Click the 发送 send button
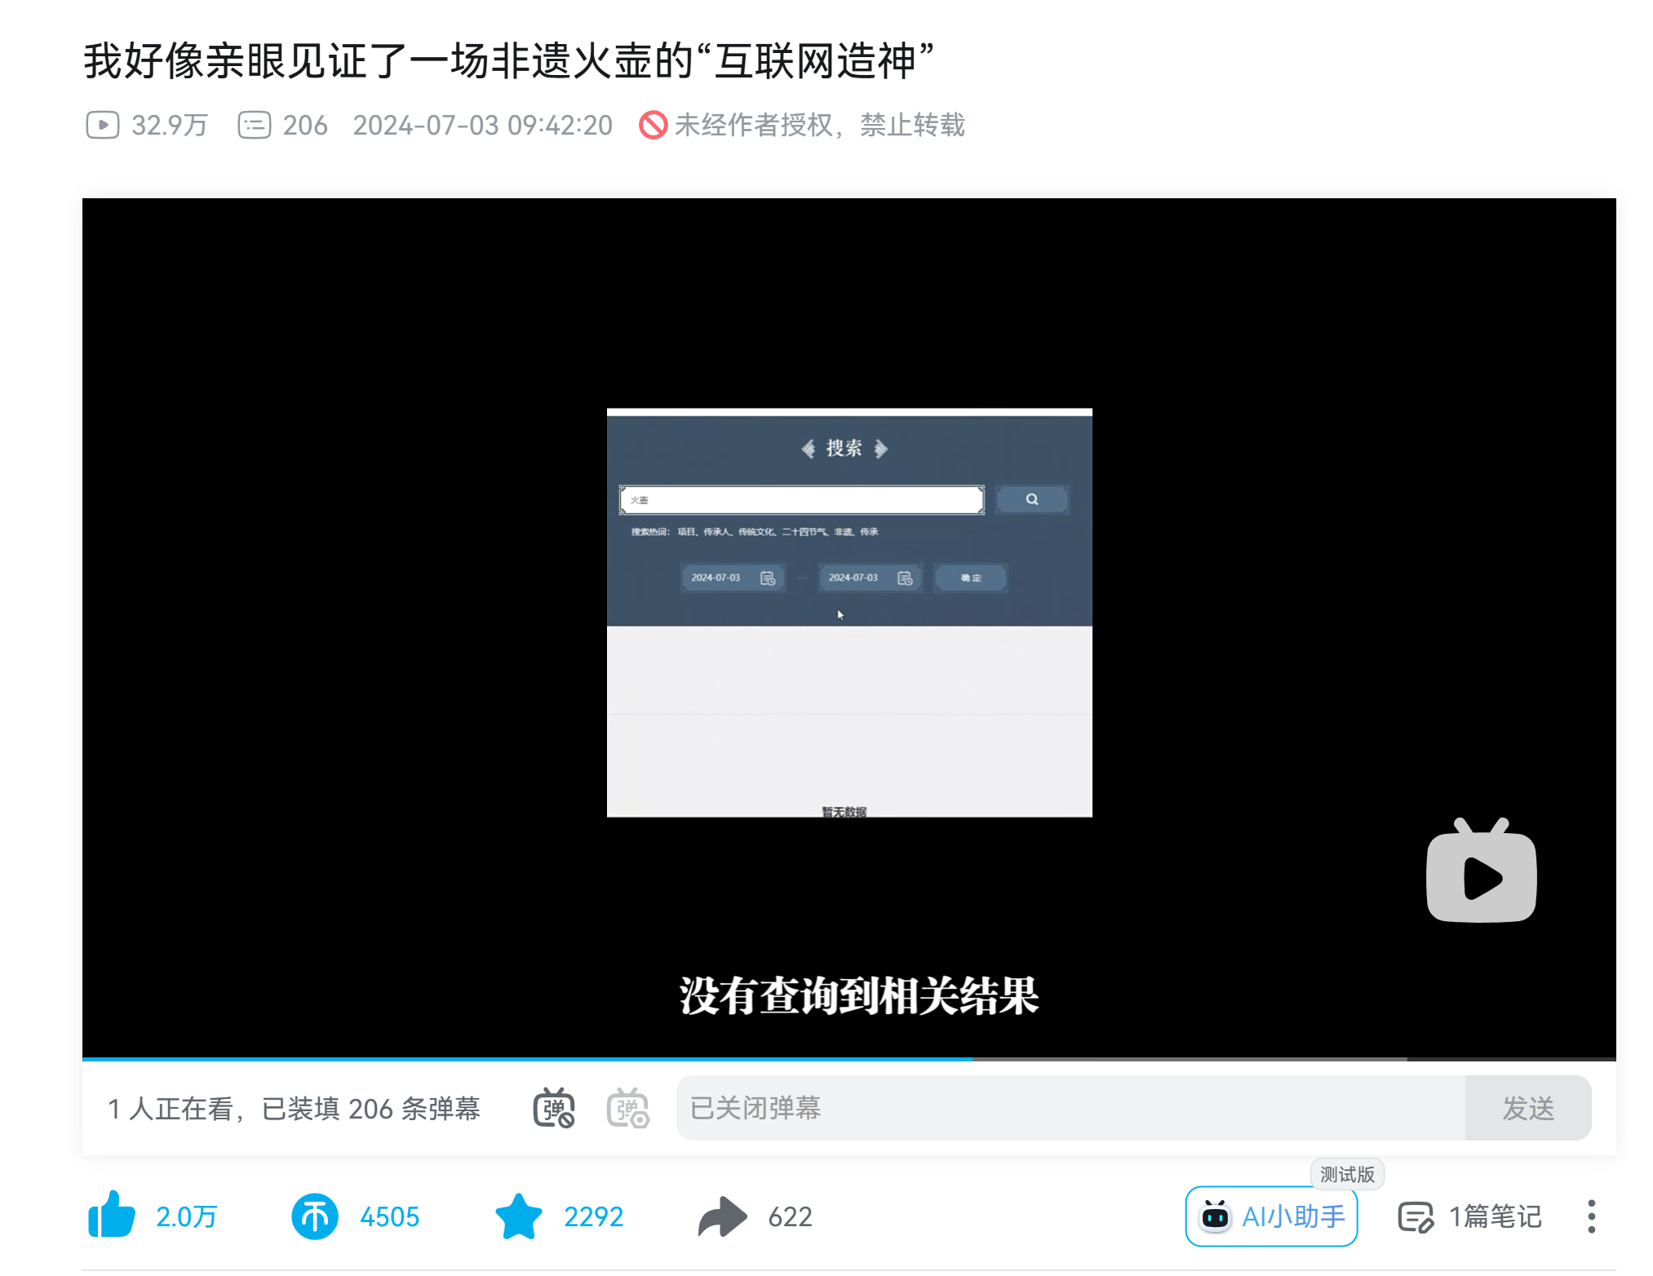This screenshot has width=1653, height=1276. (x=1527, y=1108)
